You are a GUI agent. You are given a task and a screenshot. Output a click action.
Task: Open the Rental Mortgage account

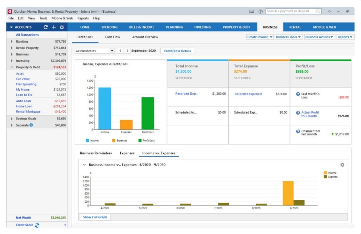point(28,112)
